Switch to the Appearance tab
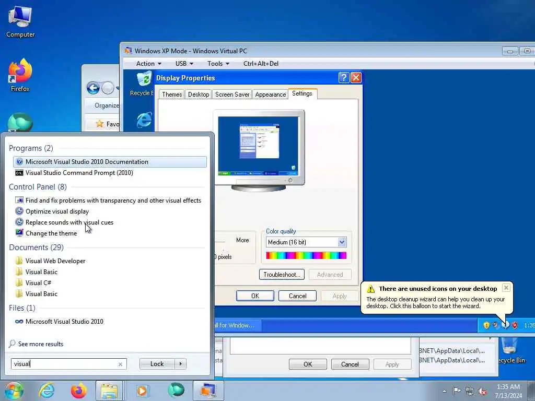Screen dimensions: 535x401 271,95
